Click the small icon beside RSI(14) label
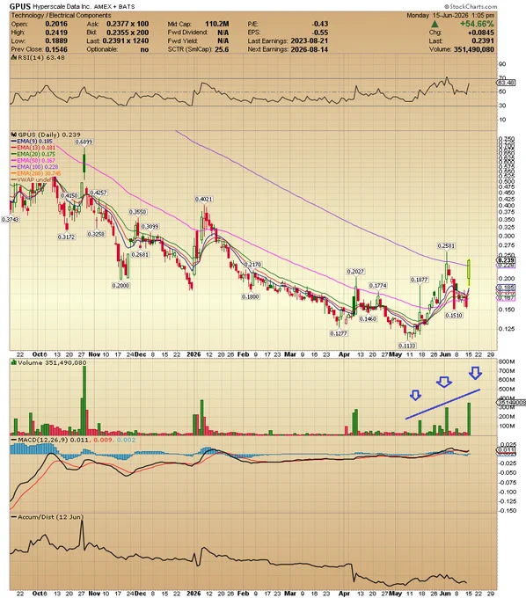 click(14, 57)
